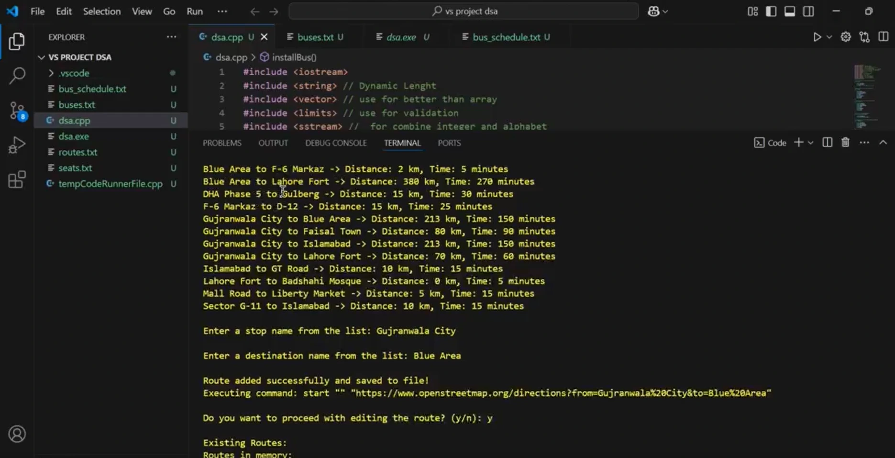The width and height of the screenshot is (895, 458).
Task: Open tempCodeRunnerFile.cpp in the explorer
Action: pos(111,184)
